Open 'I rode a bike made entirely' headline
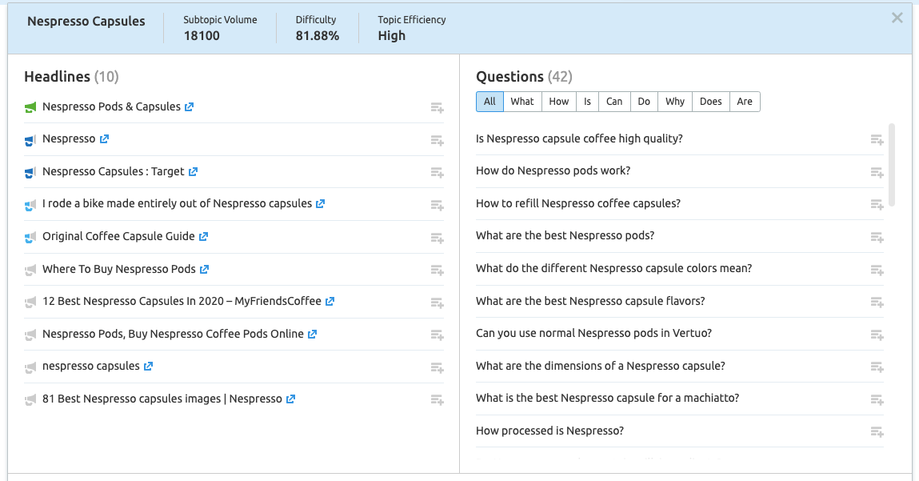This screenshot has height=481, width=919. click(177, 204)
